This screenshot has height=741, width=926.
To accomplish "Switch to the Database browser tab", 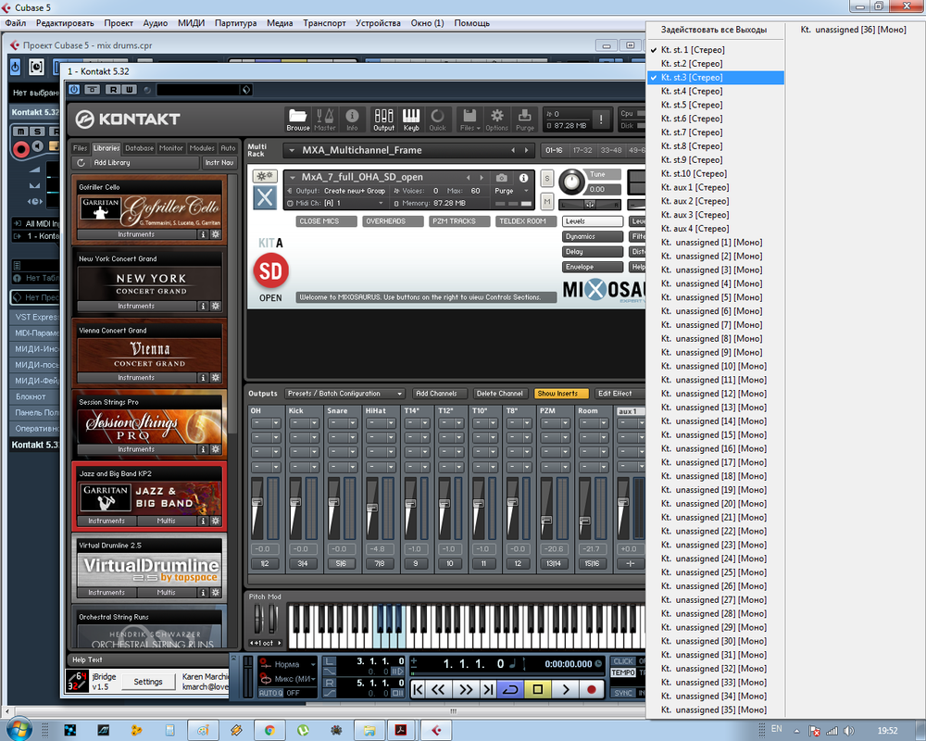I will coord(140,148).
